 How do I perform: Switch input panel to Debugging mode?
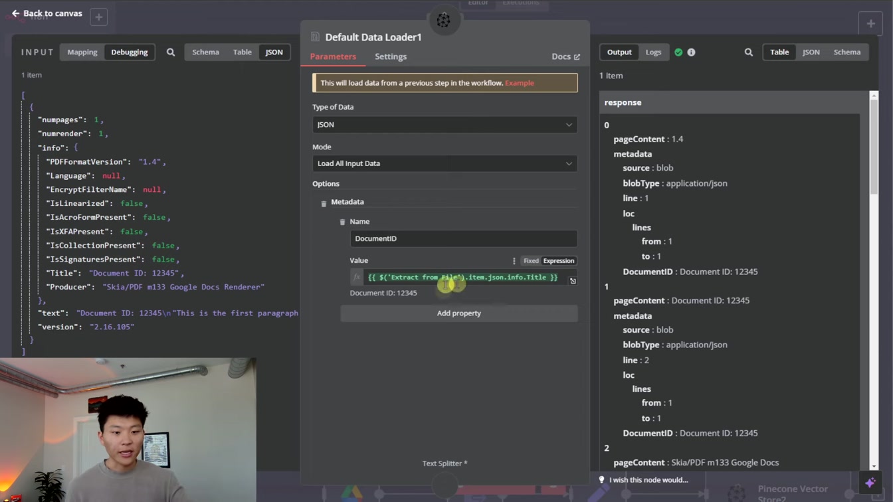[130, 52]
